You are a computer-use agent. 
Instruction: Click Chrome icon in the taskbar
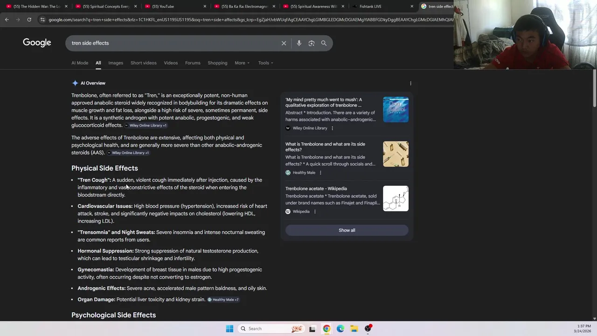click(326, 329)
